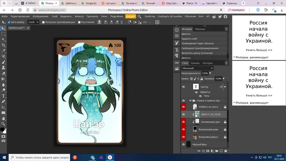
Task: Click the white background color swatch
Action: [4, 132]
